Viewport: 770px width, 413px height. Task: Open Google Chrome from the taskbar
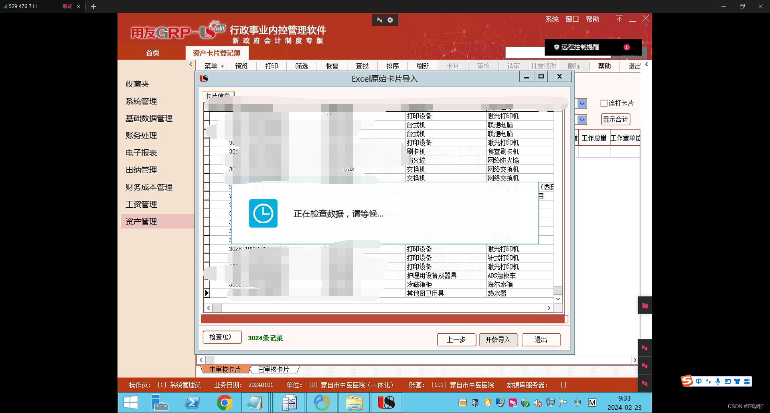click(224, 402)
